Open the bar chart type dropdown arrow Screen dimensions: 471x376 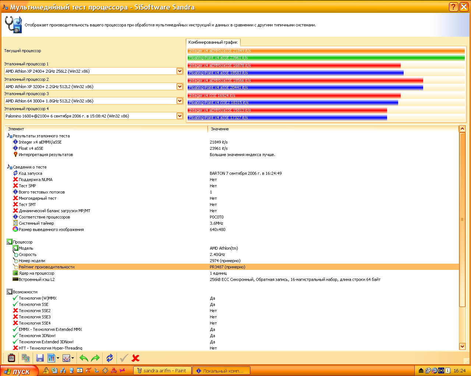(x=58, y=358)
